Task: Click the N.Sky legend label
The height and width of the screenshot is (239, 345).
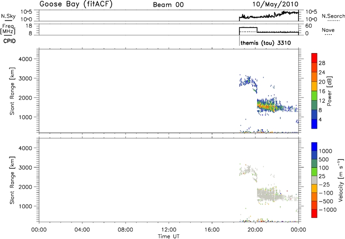Action: pyautogui.click(x=8, y=16)
